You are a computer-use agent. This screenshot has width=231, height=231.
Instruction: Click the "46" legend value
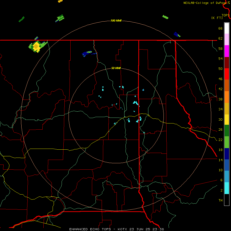(x=220, y=79)
